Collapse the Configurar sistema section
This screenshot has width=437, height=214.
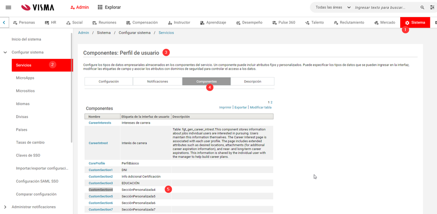pos(5,52)
